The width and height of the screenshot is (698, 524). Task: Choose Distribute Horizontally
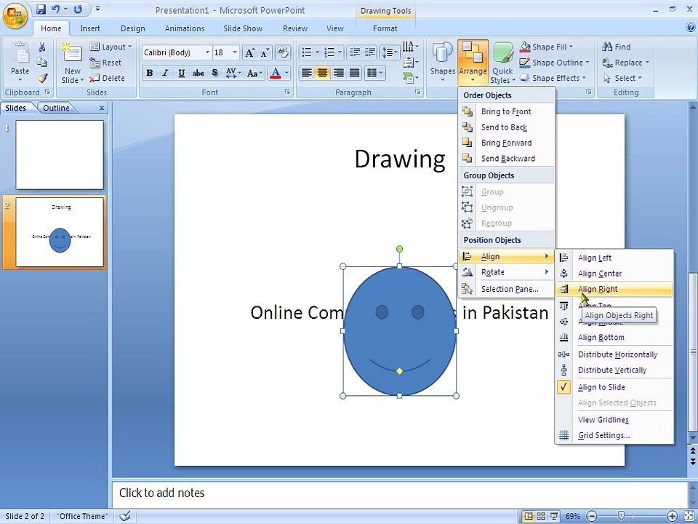(x=614, y=354)
